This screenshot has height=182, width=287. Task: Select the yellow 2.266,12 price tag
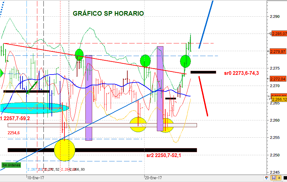(x=279, y=99)
